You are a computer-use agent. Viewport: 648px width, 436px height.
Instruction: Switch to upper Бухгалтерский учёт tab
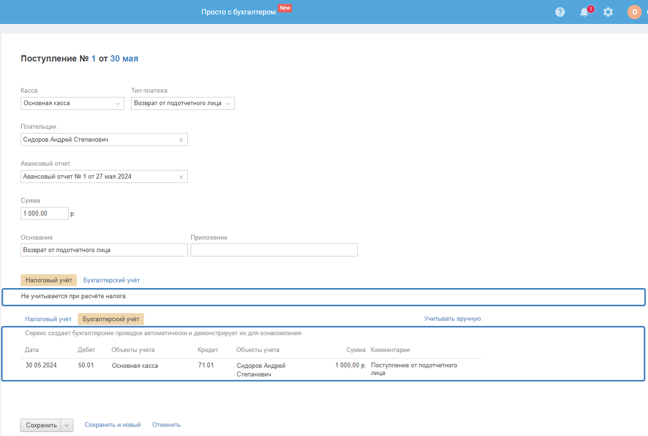pyautogui.click(x=111, y=280)
